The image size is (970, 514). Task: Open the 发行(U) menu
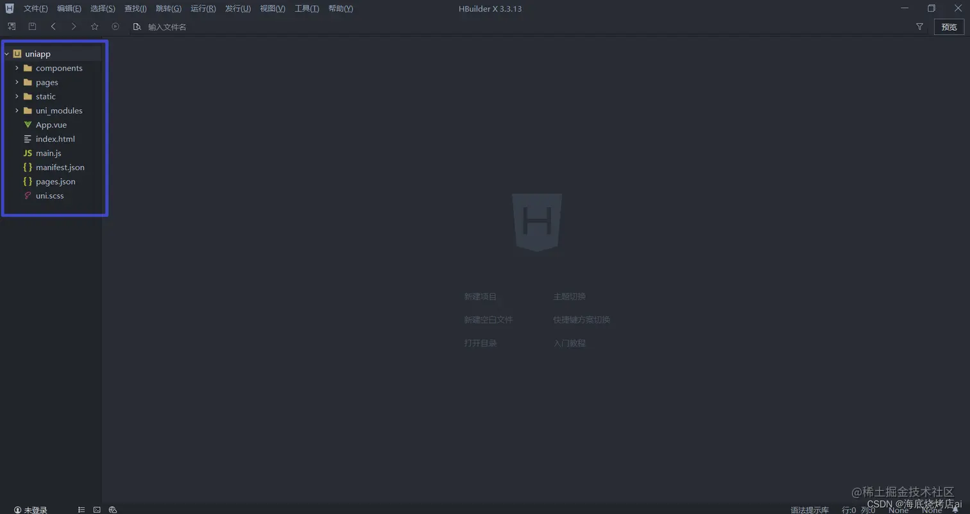[x=238, y=8]
